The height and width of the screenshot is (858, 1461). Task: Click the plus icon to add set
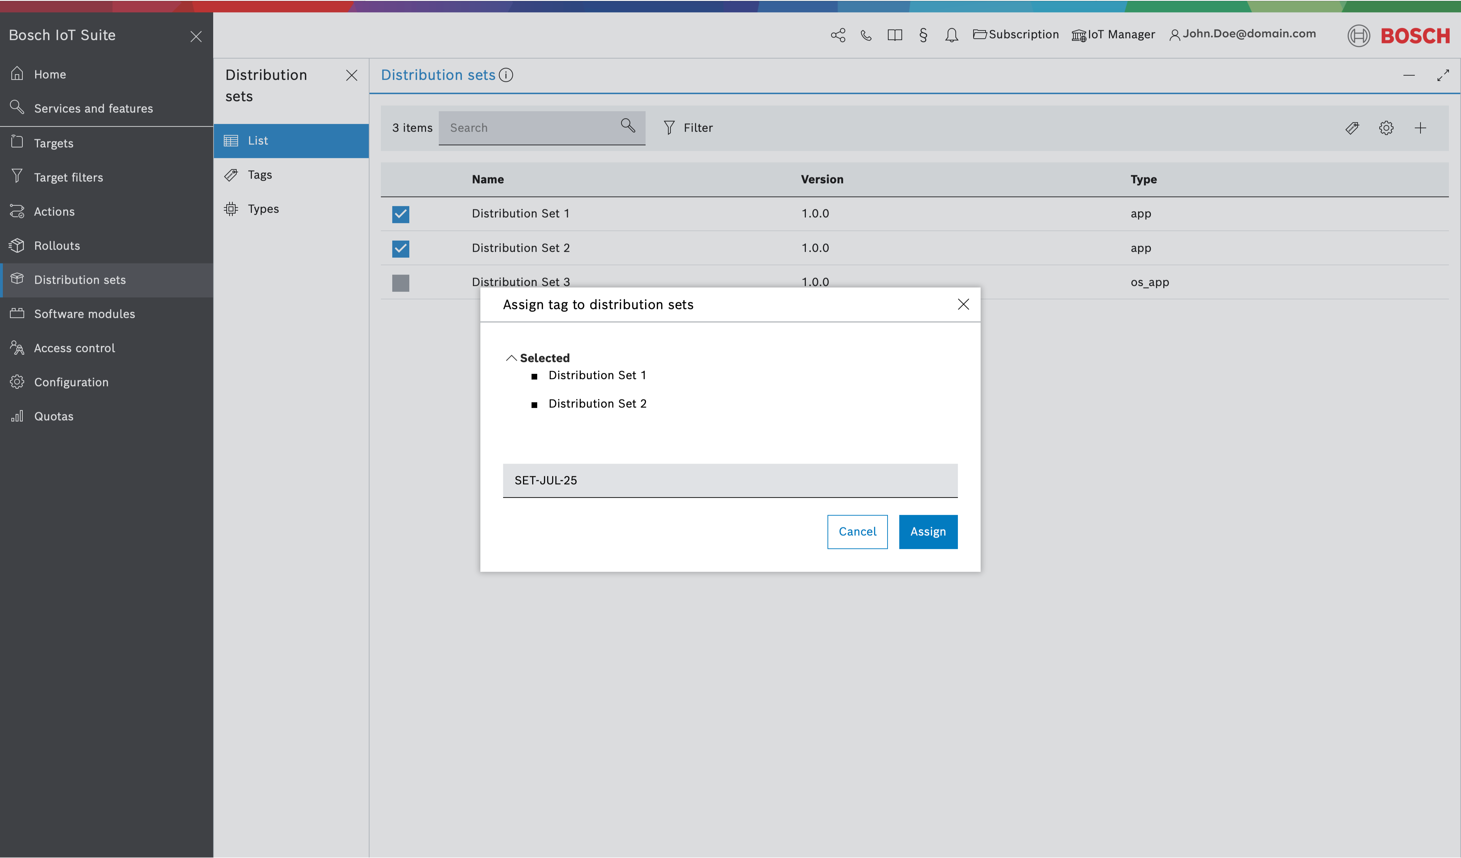tap(1420, 128)
